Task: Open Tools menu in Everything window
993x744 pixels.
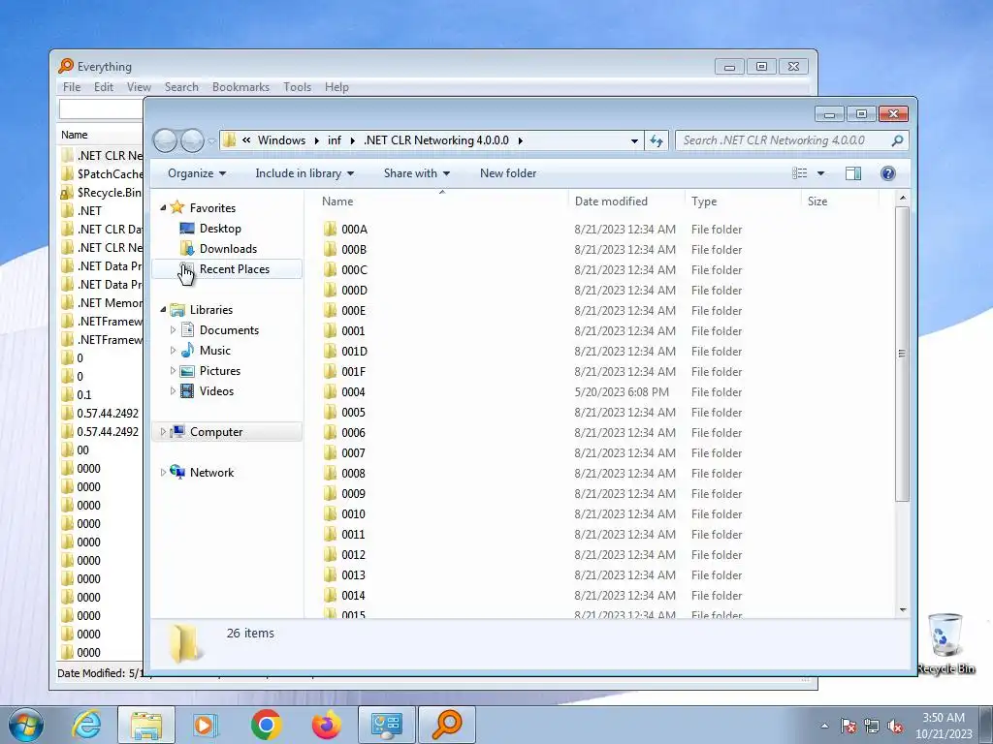Action: click(x=297, y=86)
